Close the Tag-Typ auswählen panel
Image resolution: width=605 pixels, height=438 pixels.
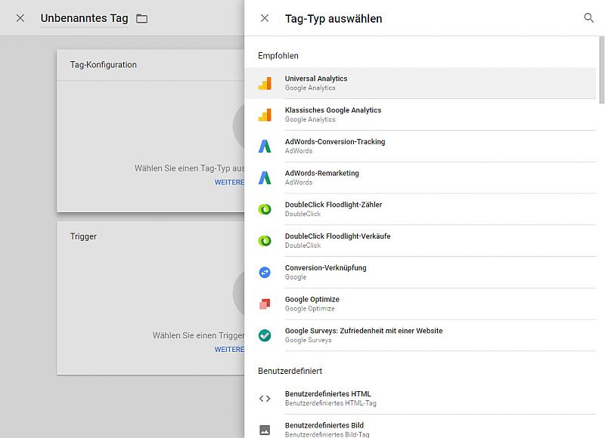coord(265,18)
